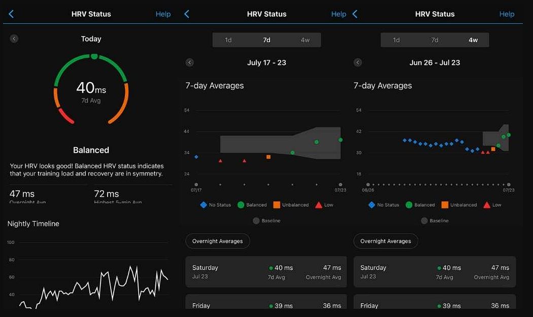Tap red Low legend triangle in 7d chart
Viewport: 533px width, 317px height.
(x=318, y=205)
